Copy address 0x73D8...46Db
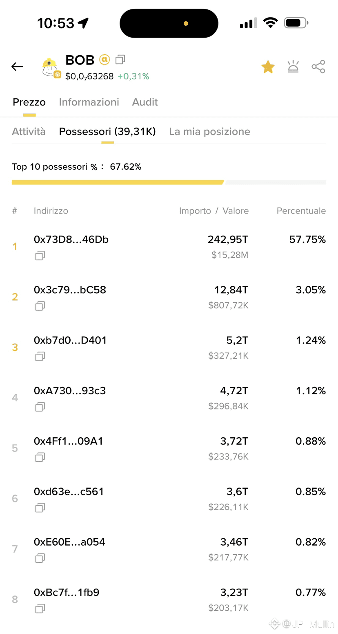The image size is (338, 634). coord(40,256)
